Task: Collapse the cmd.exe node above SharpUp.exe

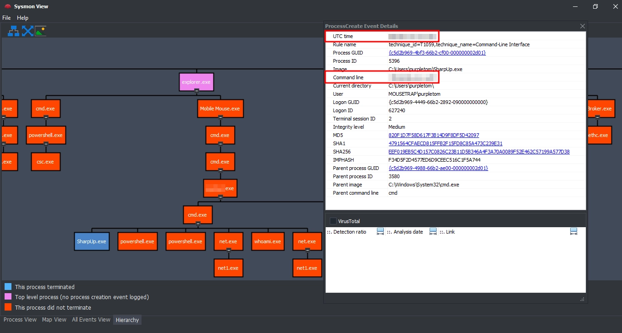Action: point(198,224)
